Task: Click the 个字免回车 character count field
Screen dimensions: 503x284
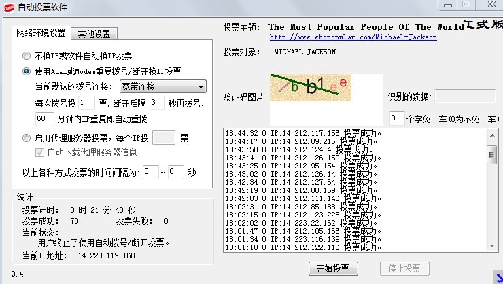Action: coord(398,118)
